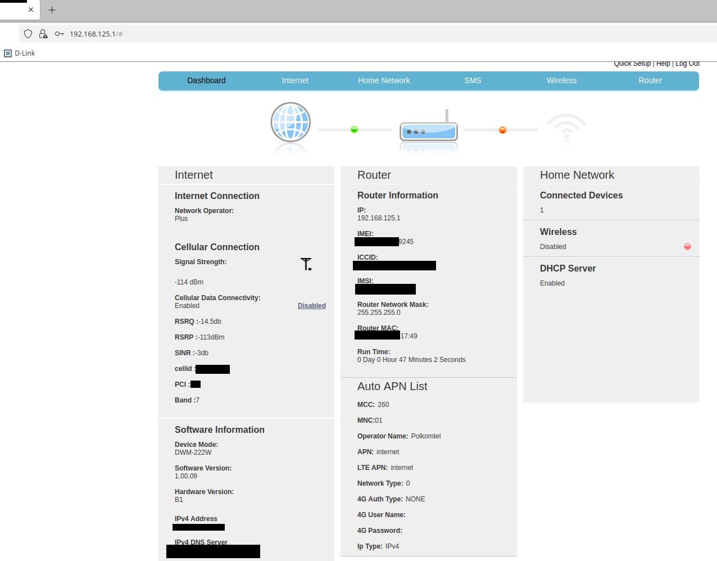Click the Ip Type IPv4 entry

click(378, 546)
